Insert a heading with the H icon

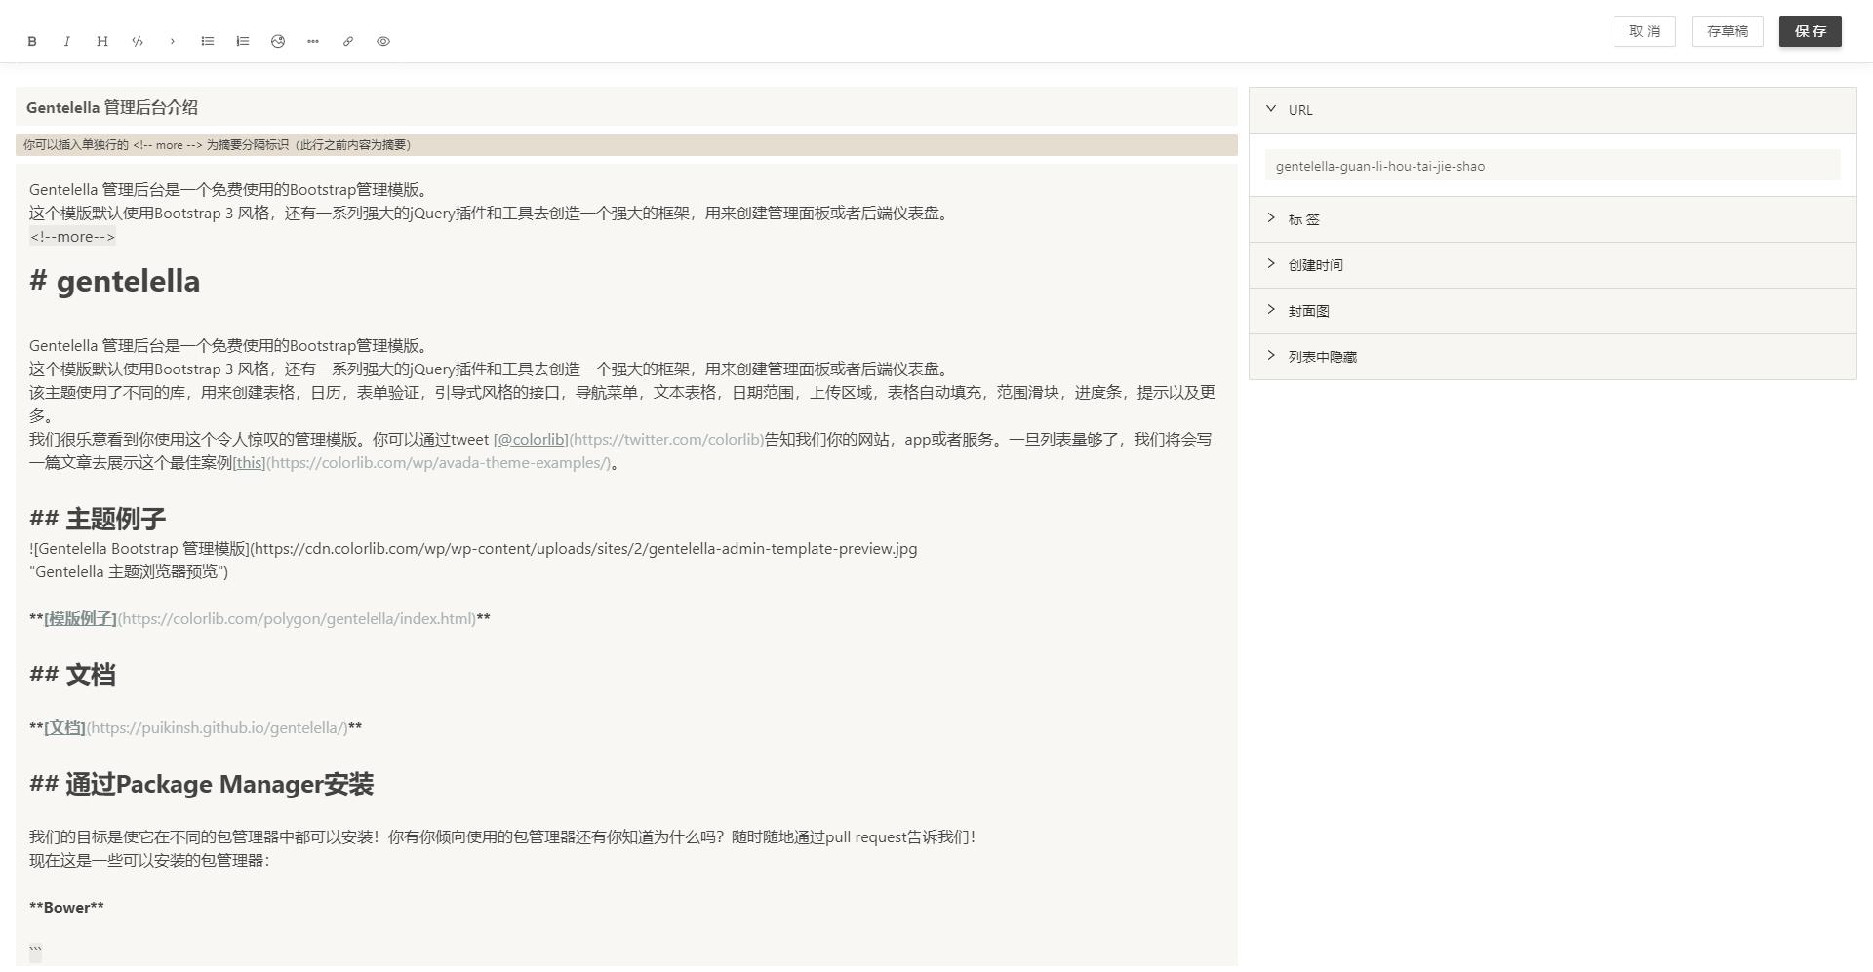[101, 41]
